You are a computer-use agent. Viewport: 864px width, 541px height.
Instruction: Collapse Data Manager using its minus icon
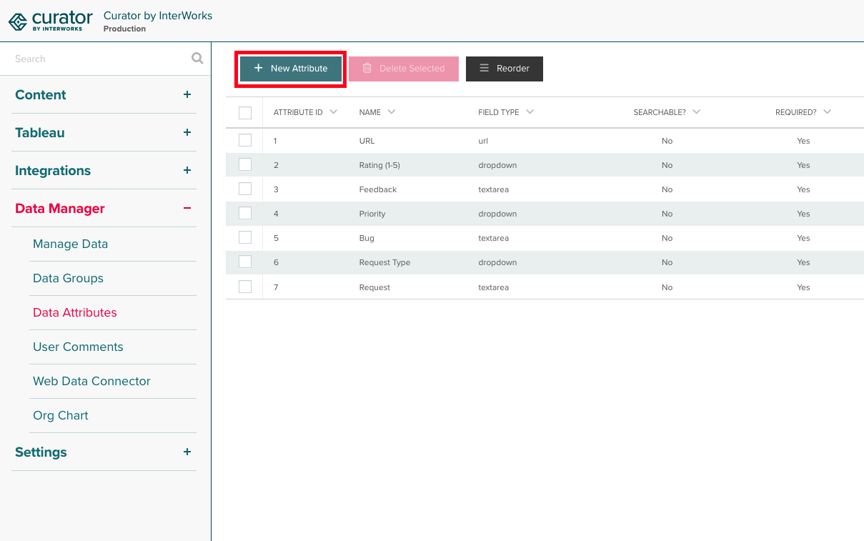(187, 208)
